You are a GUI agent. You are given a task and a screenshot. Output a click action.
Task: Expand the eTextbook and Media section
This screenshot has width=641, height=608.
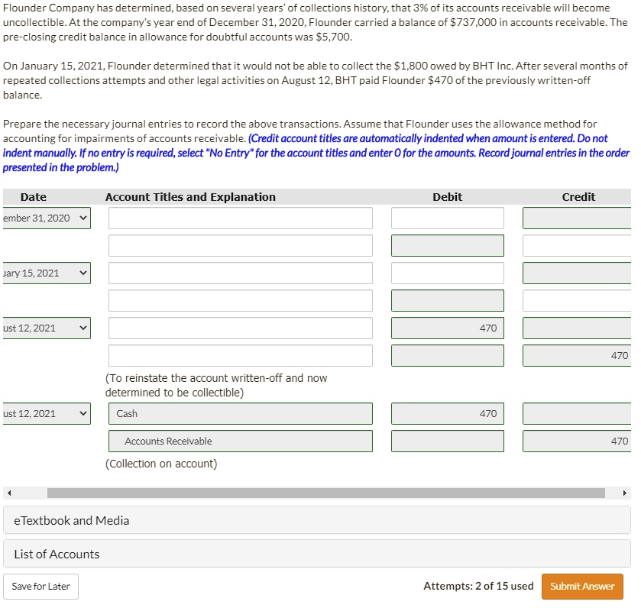tap(317, 520)
